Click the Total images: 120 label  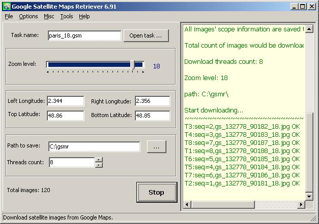[x=28, y=190]
